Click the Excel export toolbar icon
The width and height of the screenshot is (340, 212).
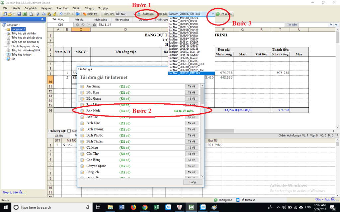[25, 14]
